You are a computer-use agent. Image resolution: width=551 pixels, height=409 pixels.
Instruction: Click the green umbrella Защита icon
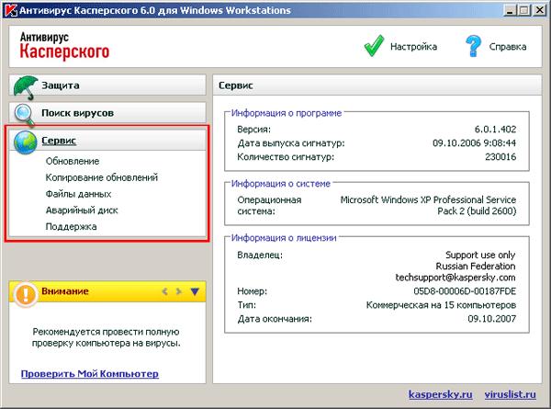click(26, 87)
